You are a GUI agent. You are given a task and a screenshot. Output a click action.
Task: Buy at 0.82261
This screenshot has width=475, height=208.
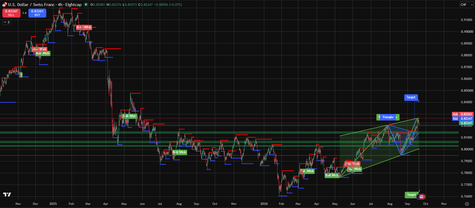37,13
